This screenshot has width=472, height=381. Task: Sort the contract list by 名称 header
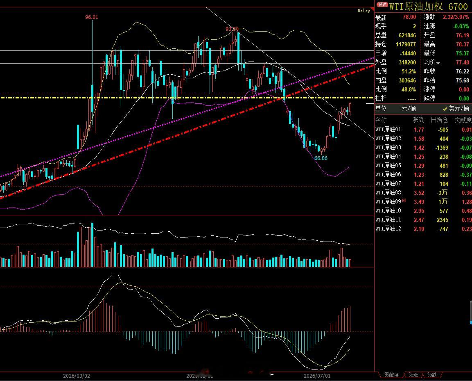(381, 120)
